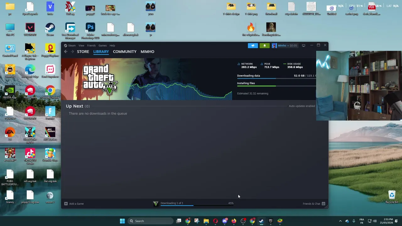Go back with Steam back arrow
This screenshot has height=226, width=402.
(66, 51)
